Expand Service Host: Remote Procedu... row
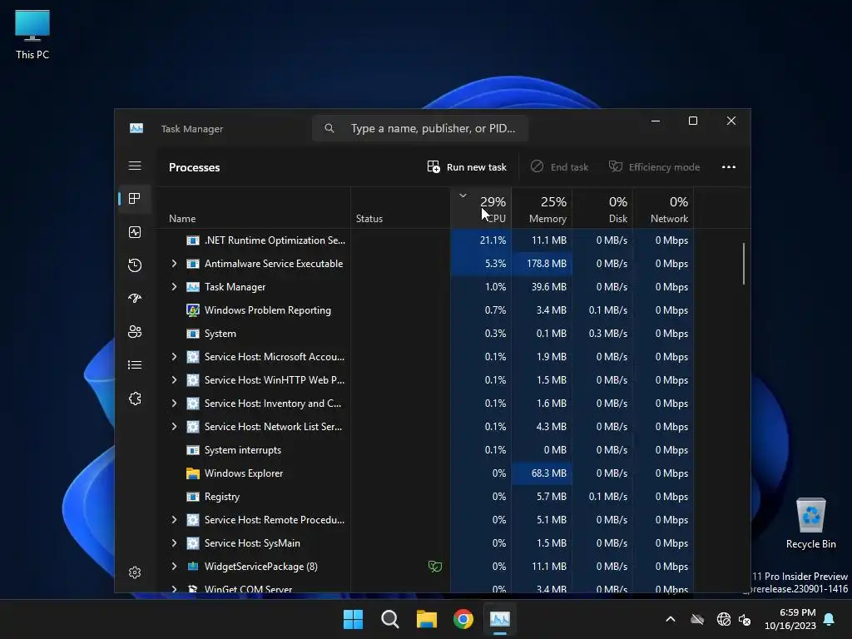The height and width of the screenshot is (639, 852). [x=174, y=519]
